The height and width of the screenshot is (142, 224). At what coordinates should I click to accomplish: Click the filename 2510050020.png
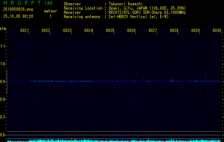click(18, 9)
